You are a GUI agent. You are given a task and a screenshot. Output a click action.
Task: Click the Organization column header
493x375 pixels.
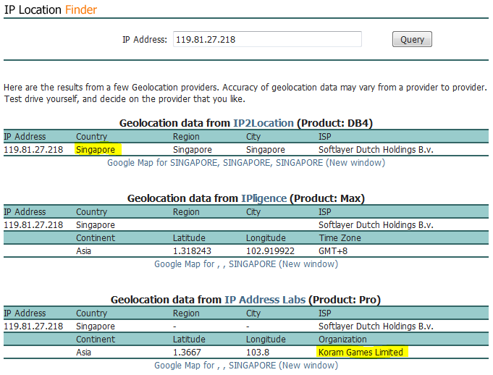342,340
